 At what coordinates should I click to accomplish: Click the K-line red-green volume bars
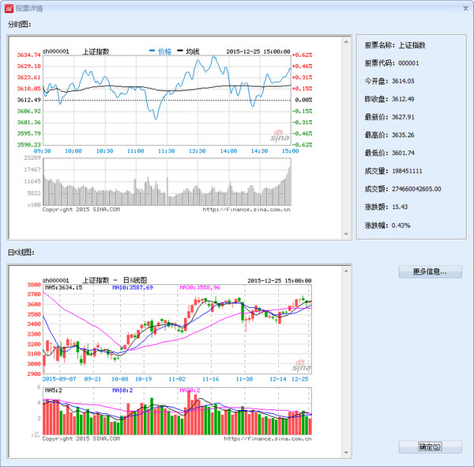[x=178, y=416]
